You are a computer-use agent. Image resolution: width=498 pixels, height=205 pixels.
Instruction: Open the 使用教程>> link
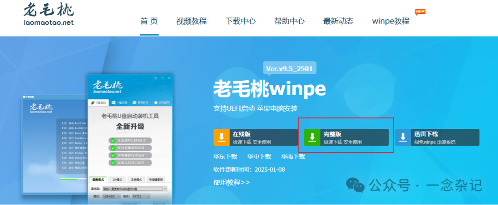(x=231, y=182)
